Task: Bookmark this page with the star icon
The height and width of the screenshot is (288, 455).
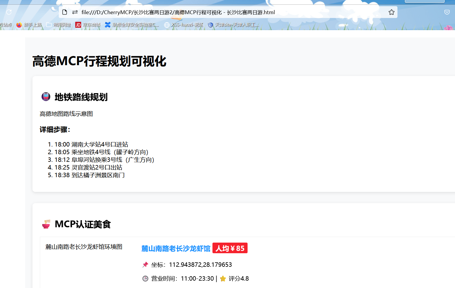Action: coord(391,12)
